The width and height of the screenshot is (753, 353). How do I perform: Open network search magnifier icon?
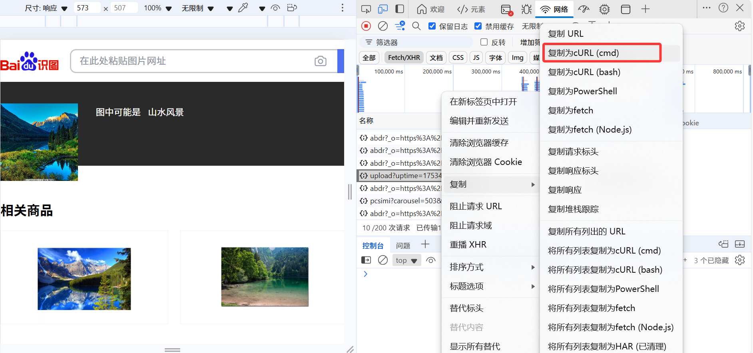pyautogui.click(x=416, y=26)
